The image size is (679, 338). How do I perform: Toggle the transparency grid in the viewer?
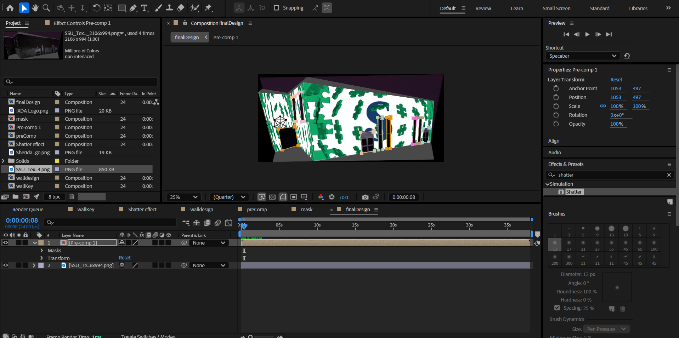tap(272, 197)
